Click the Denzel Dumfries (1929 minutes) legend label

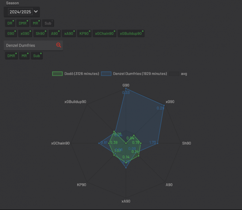pyautogui.click(x=140, y=74)
